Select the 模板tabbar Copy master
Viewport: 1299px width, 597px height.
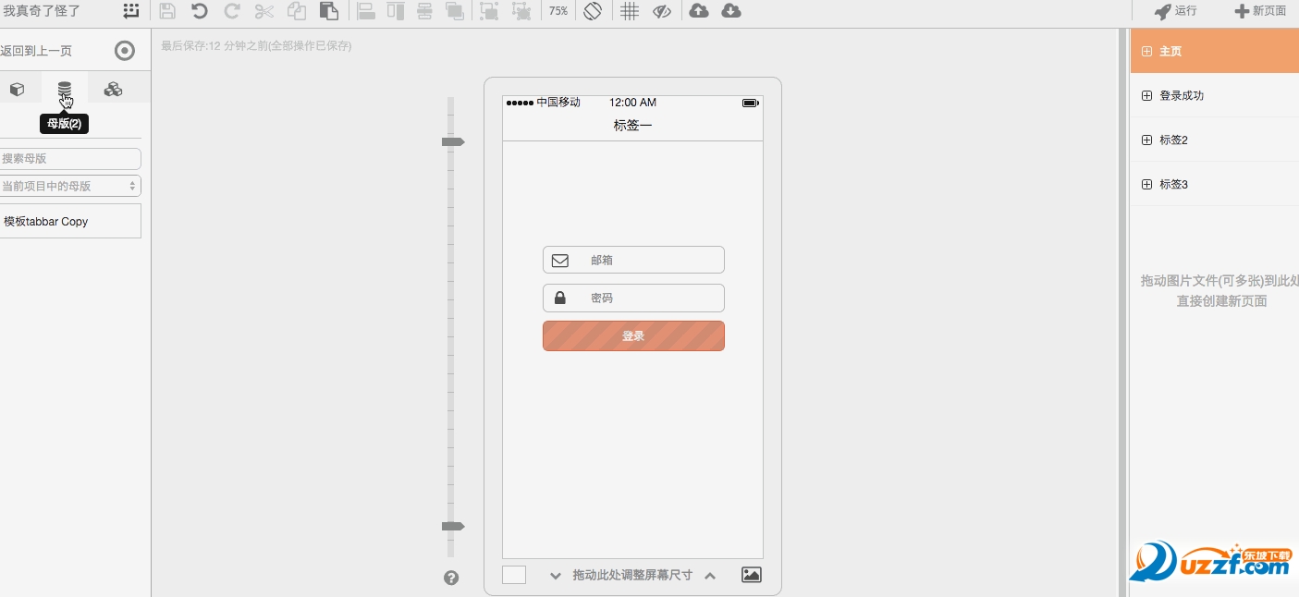[70, 222]
